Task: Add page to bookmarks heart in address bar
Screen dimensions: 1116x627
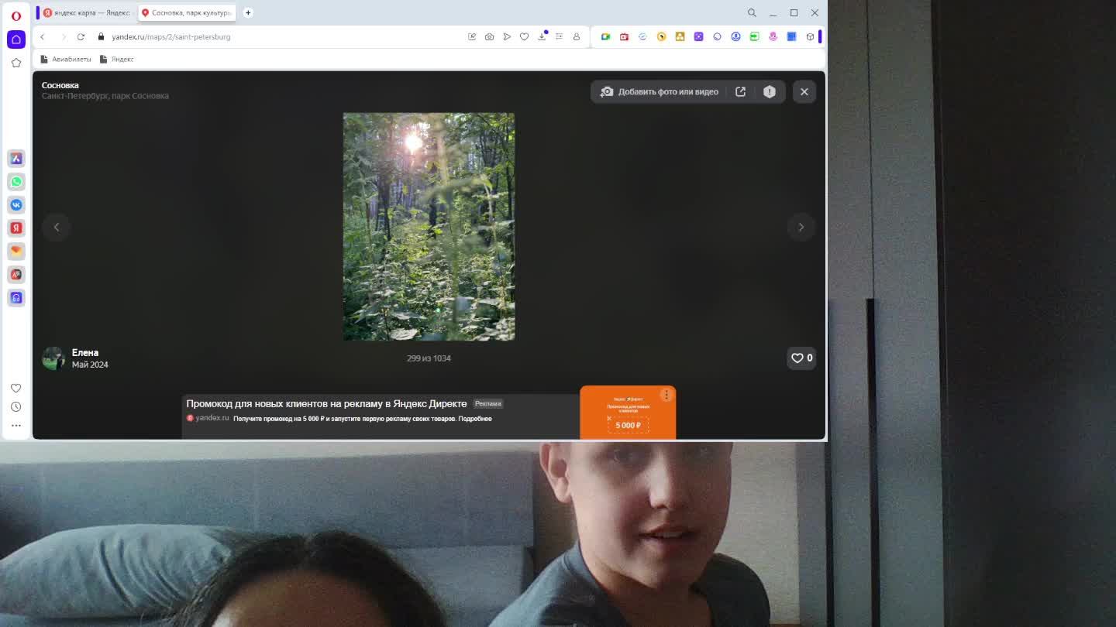Action: coord(524,36)
